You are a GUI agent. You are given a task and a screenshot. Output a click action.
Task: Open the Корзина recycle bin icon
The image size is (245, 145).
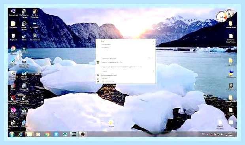click(13, 37)
